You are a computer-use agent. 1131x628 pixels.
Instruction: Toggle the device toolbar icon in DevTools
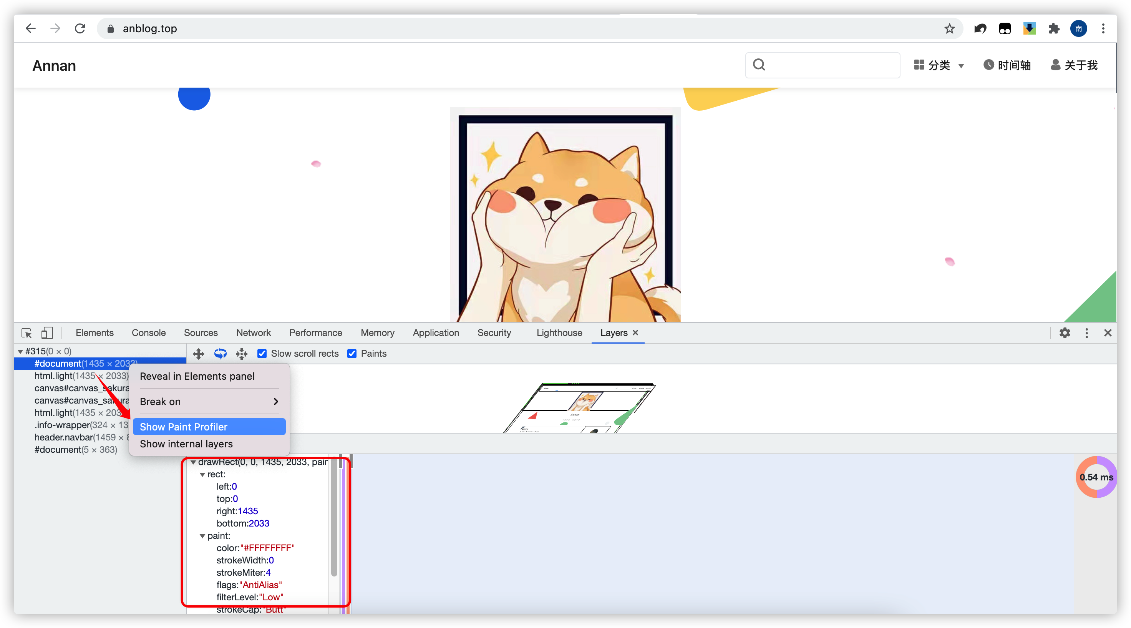point(47,333)
